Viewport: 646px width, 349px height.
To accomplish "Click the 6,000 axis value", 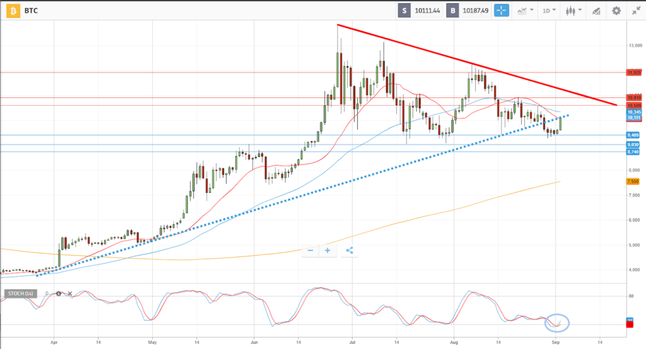I will coord(634,220).
